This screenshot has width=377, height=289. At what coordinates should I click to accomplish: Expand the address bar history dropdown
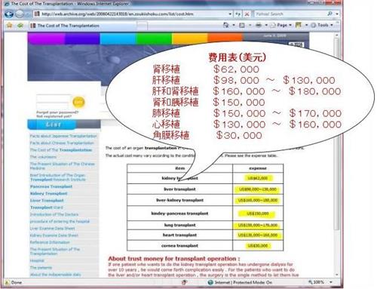click(x=230, y=14)
